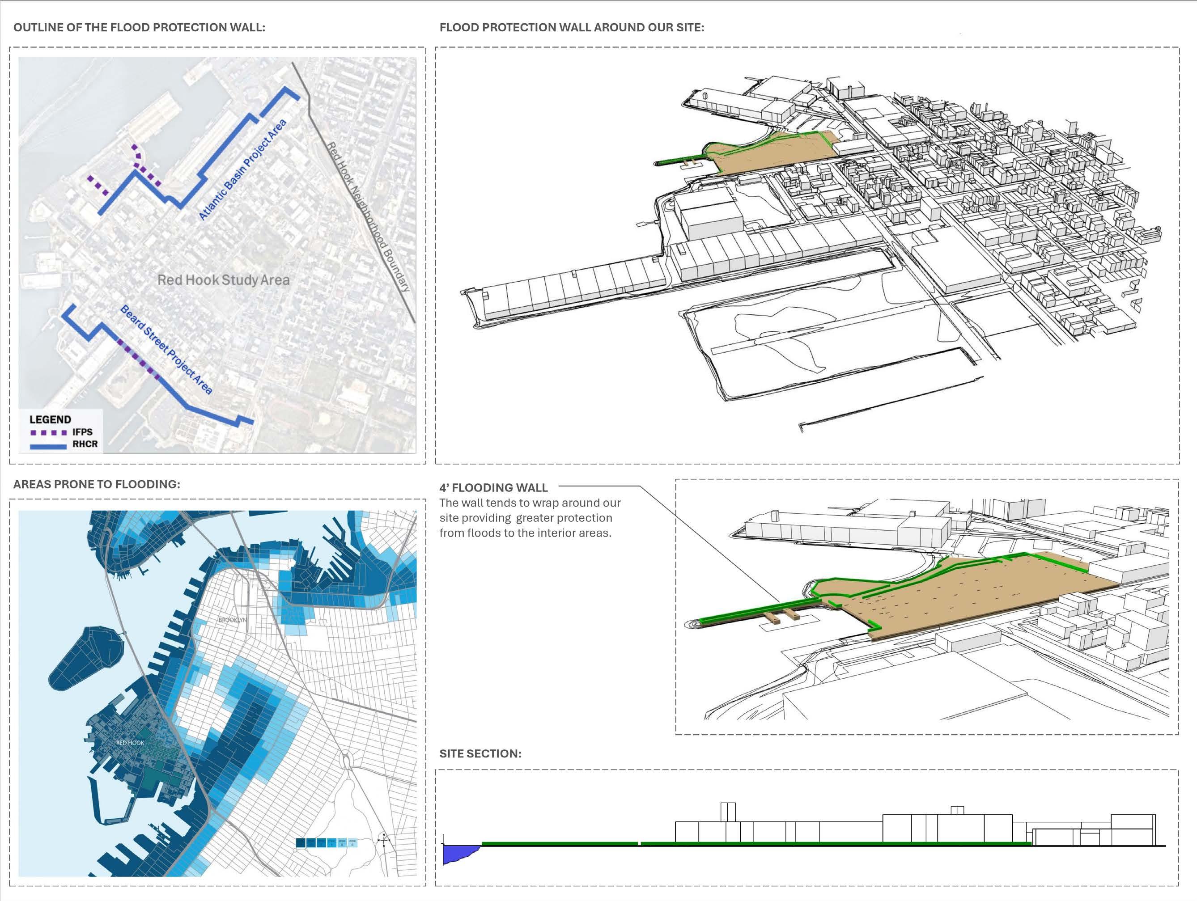Click the darkest blue flood legend swatch
This screenshot has width=1197, height=901.
click(x=301, y=843)
